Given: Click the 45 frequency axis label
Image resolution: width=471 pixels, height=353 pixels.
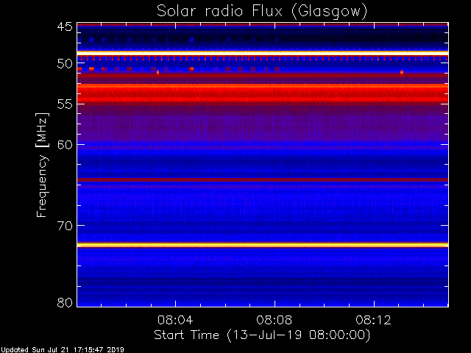Looking at the screenshot, I should coord(65,27).
